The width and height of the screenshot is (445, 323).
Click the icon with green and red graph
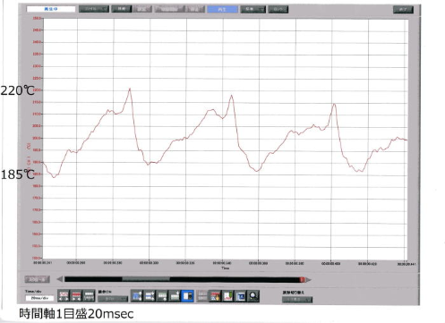[x=228, y=296]
